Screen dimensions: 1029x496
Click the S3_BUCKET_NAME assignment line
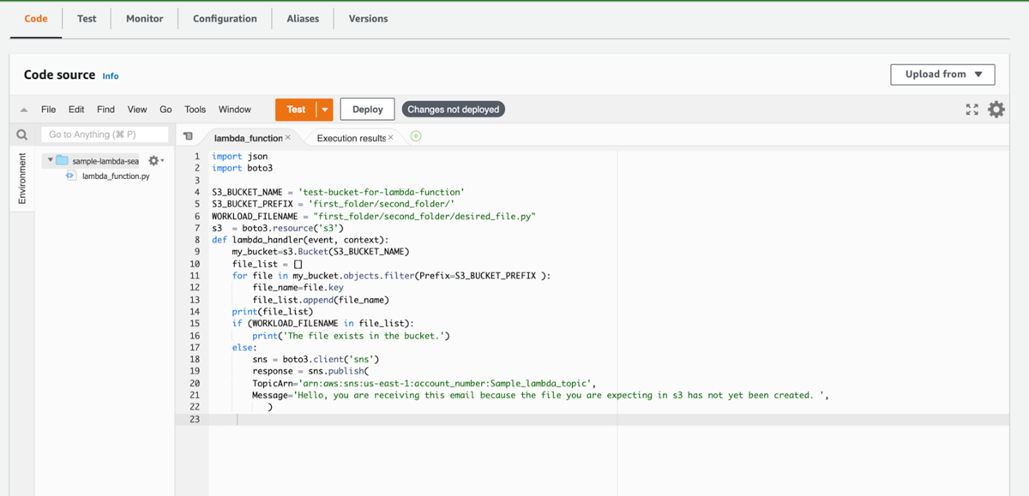coord(338,192)
